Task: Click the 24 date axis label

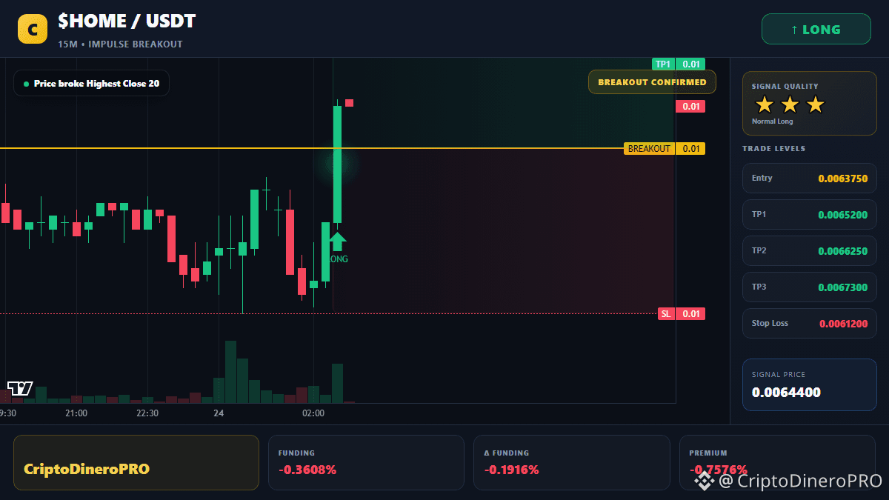Action: 219,413
